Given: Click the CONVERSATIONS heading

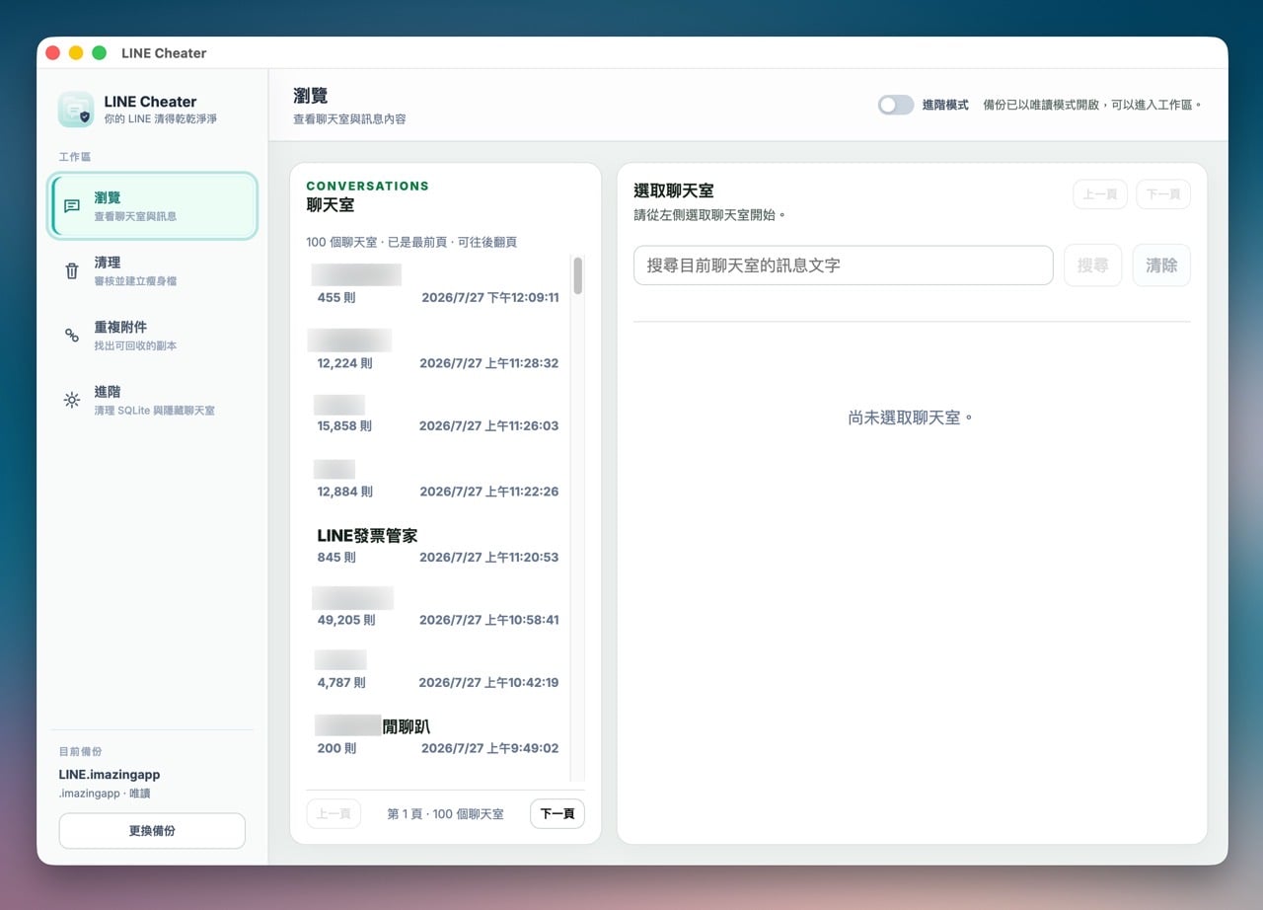Looking at the screenshot, I should click(367, 186).
